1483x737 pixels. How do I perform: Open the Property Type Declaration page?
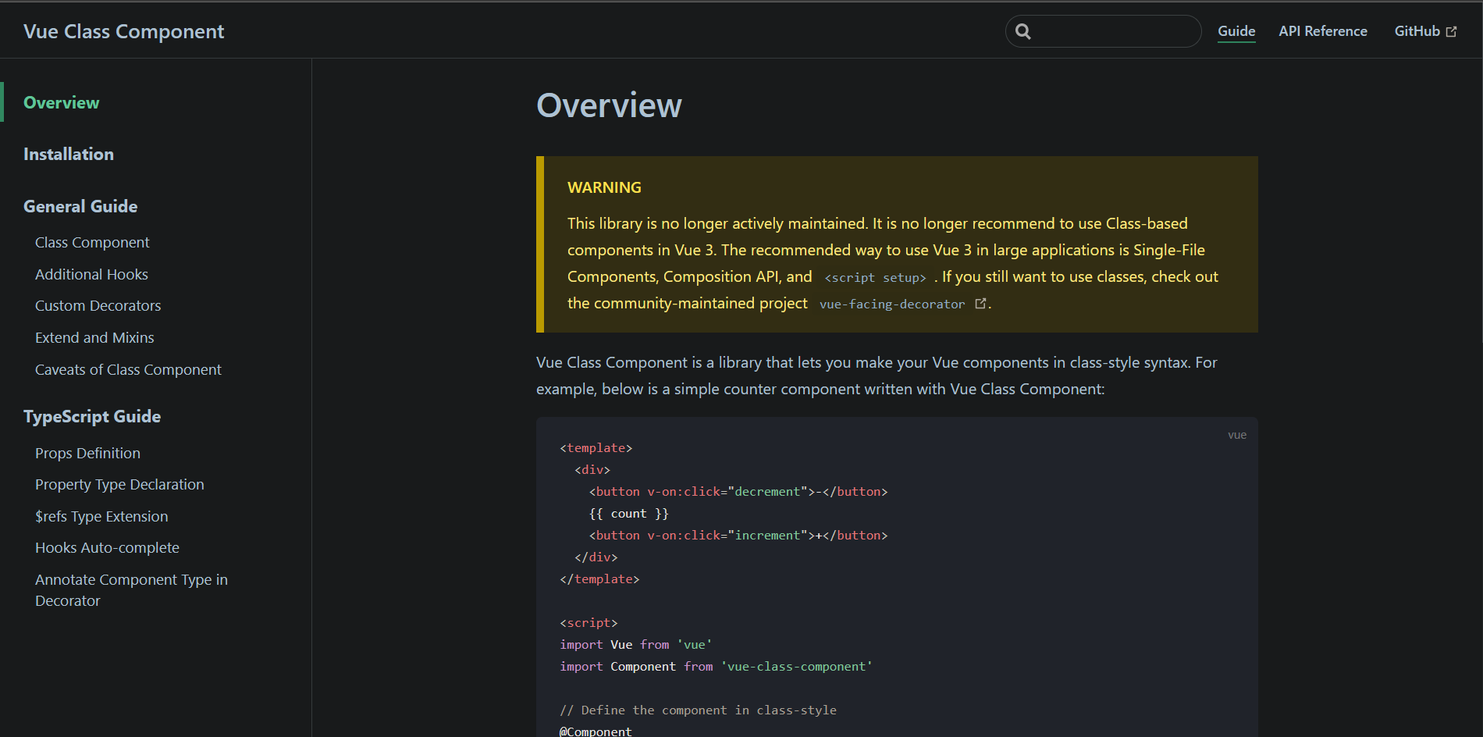[119, 485]
